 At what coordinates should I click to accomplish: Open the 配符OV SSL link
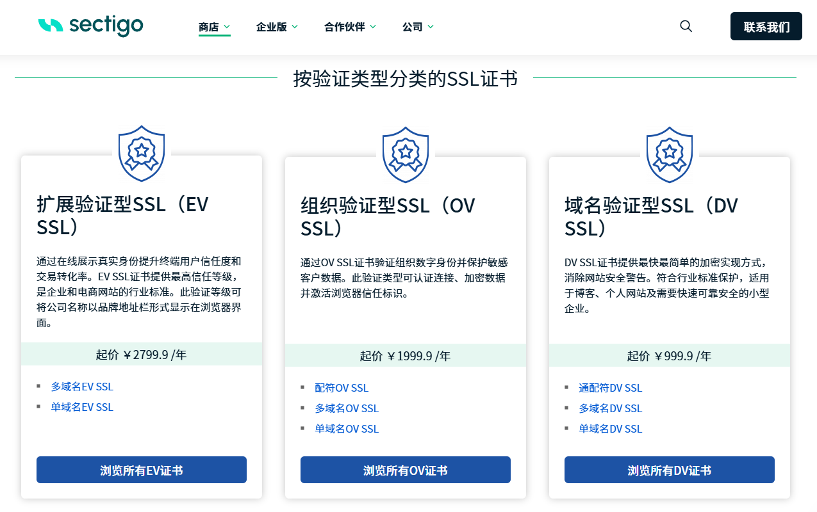tap(342, 388)
